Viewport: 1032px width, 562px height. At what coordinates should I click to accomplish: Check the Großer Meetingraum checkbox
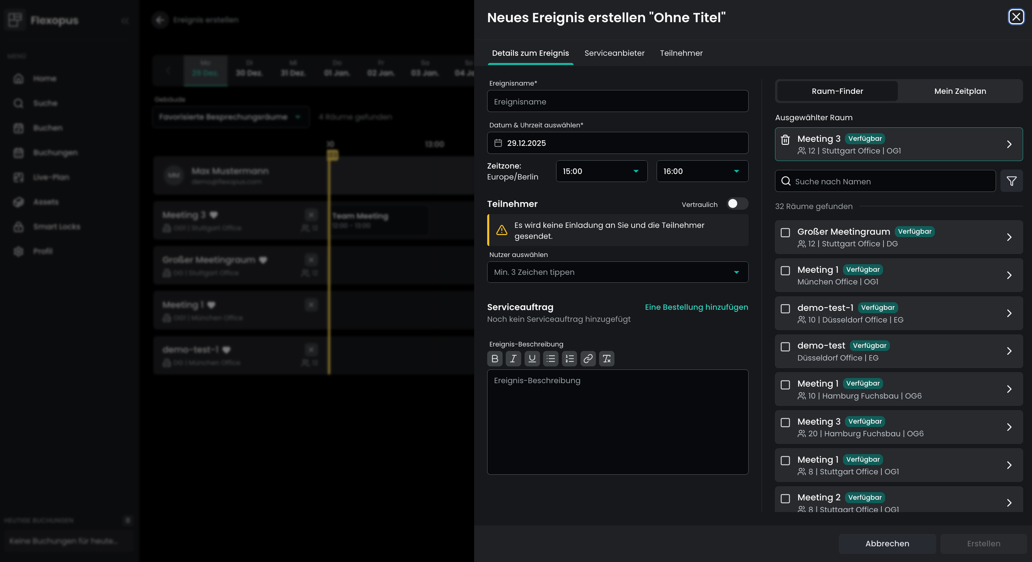tap(785, 233)
